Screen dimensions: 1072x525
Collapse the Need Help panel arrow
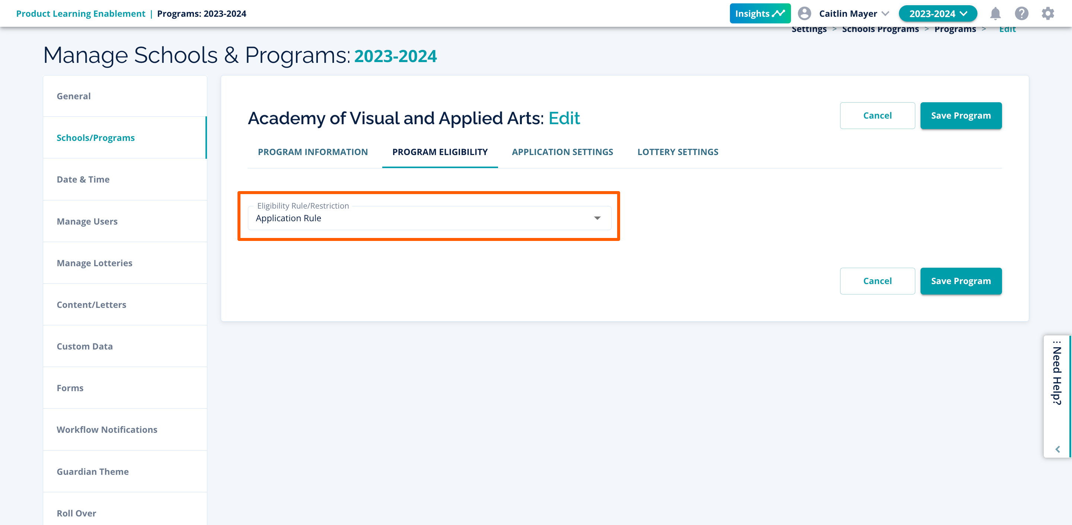[1057, 449]
